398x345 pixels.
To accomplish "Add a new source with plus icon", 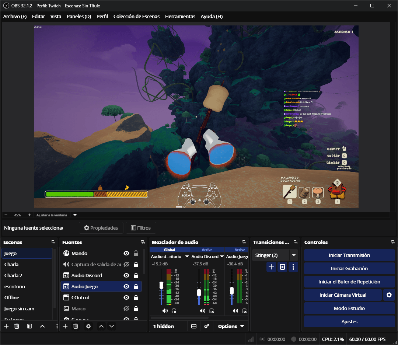I will [65, 326].
